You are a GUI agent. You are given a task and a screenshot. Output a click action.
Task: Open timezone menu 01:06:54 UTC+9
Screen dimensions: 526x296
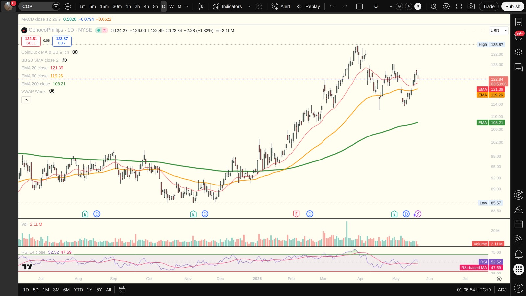click(x=474, y=290)
